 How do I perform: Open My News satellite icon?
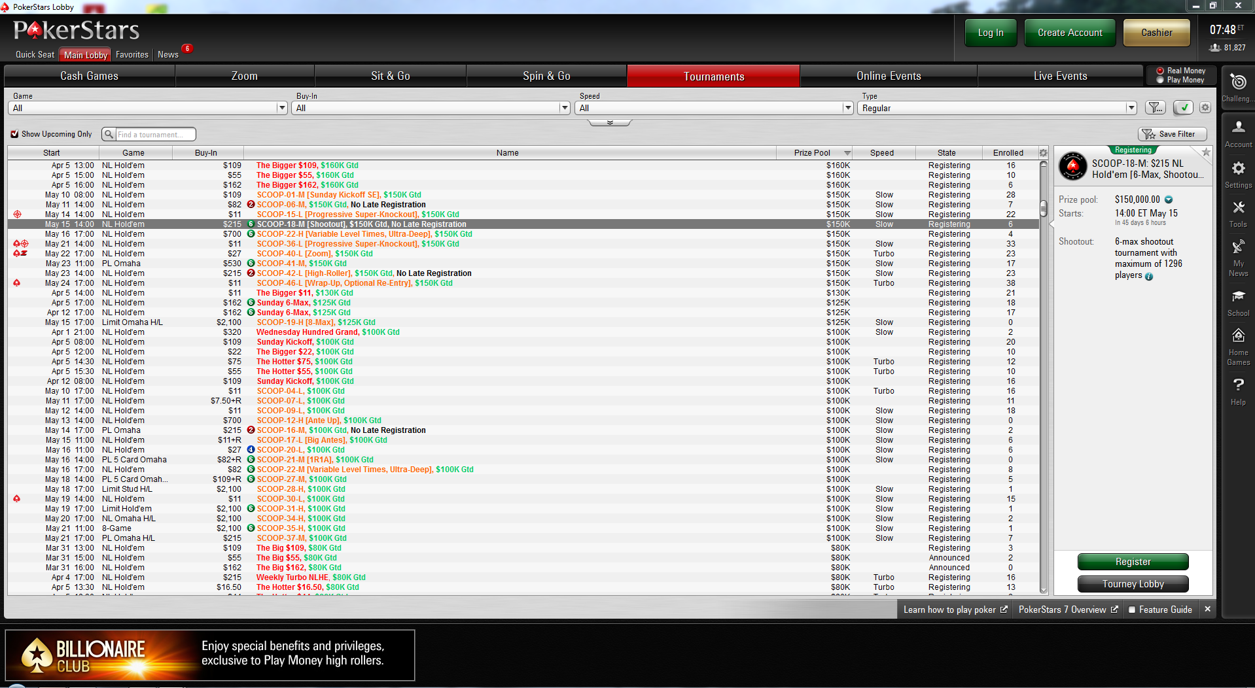point(1238,247)
